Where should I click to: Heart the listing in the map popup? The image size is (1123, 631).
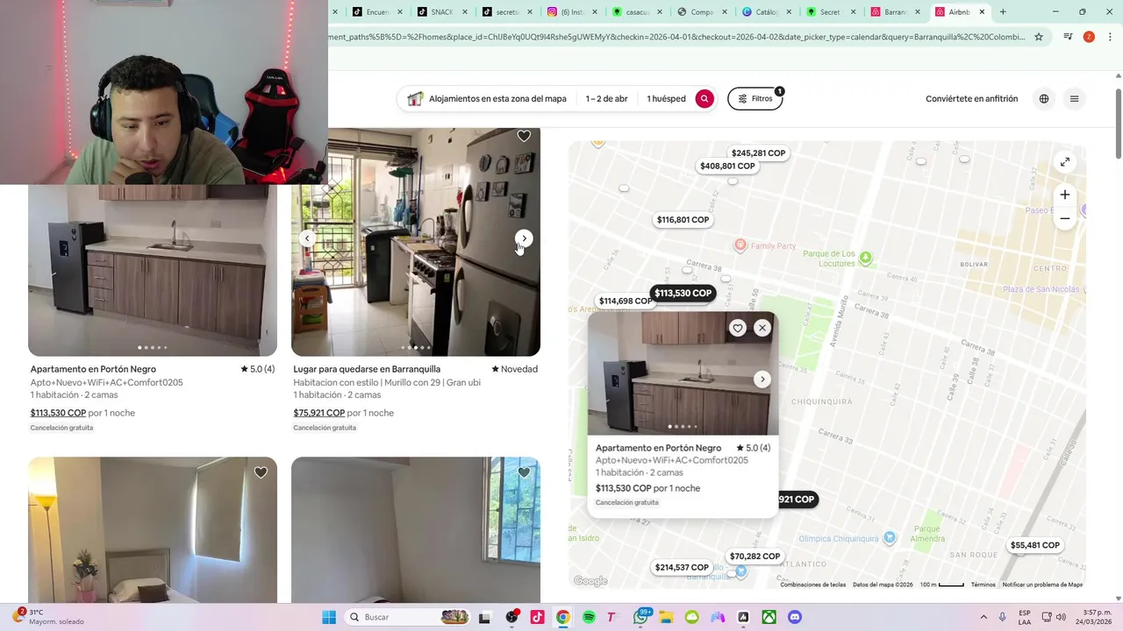738,328
